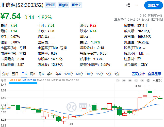Click the 质押率 value 5.33%
Viewport: 164px width, 127px height.
coord(98,59)
